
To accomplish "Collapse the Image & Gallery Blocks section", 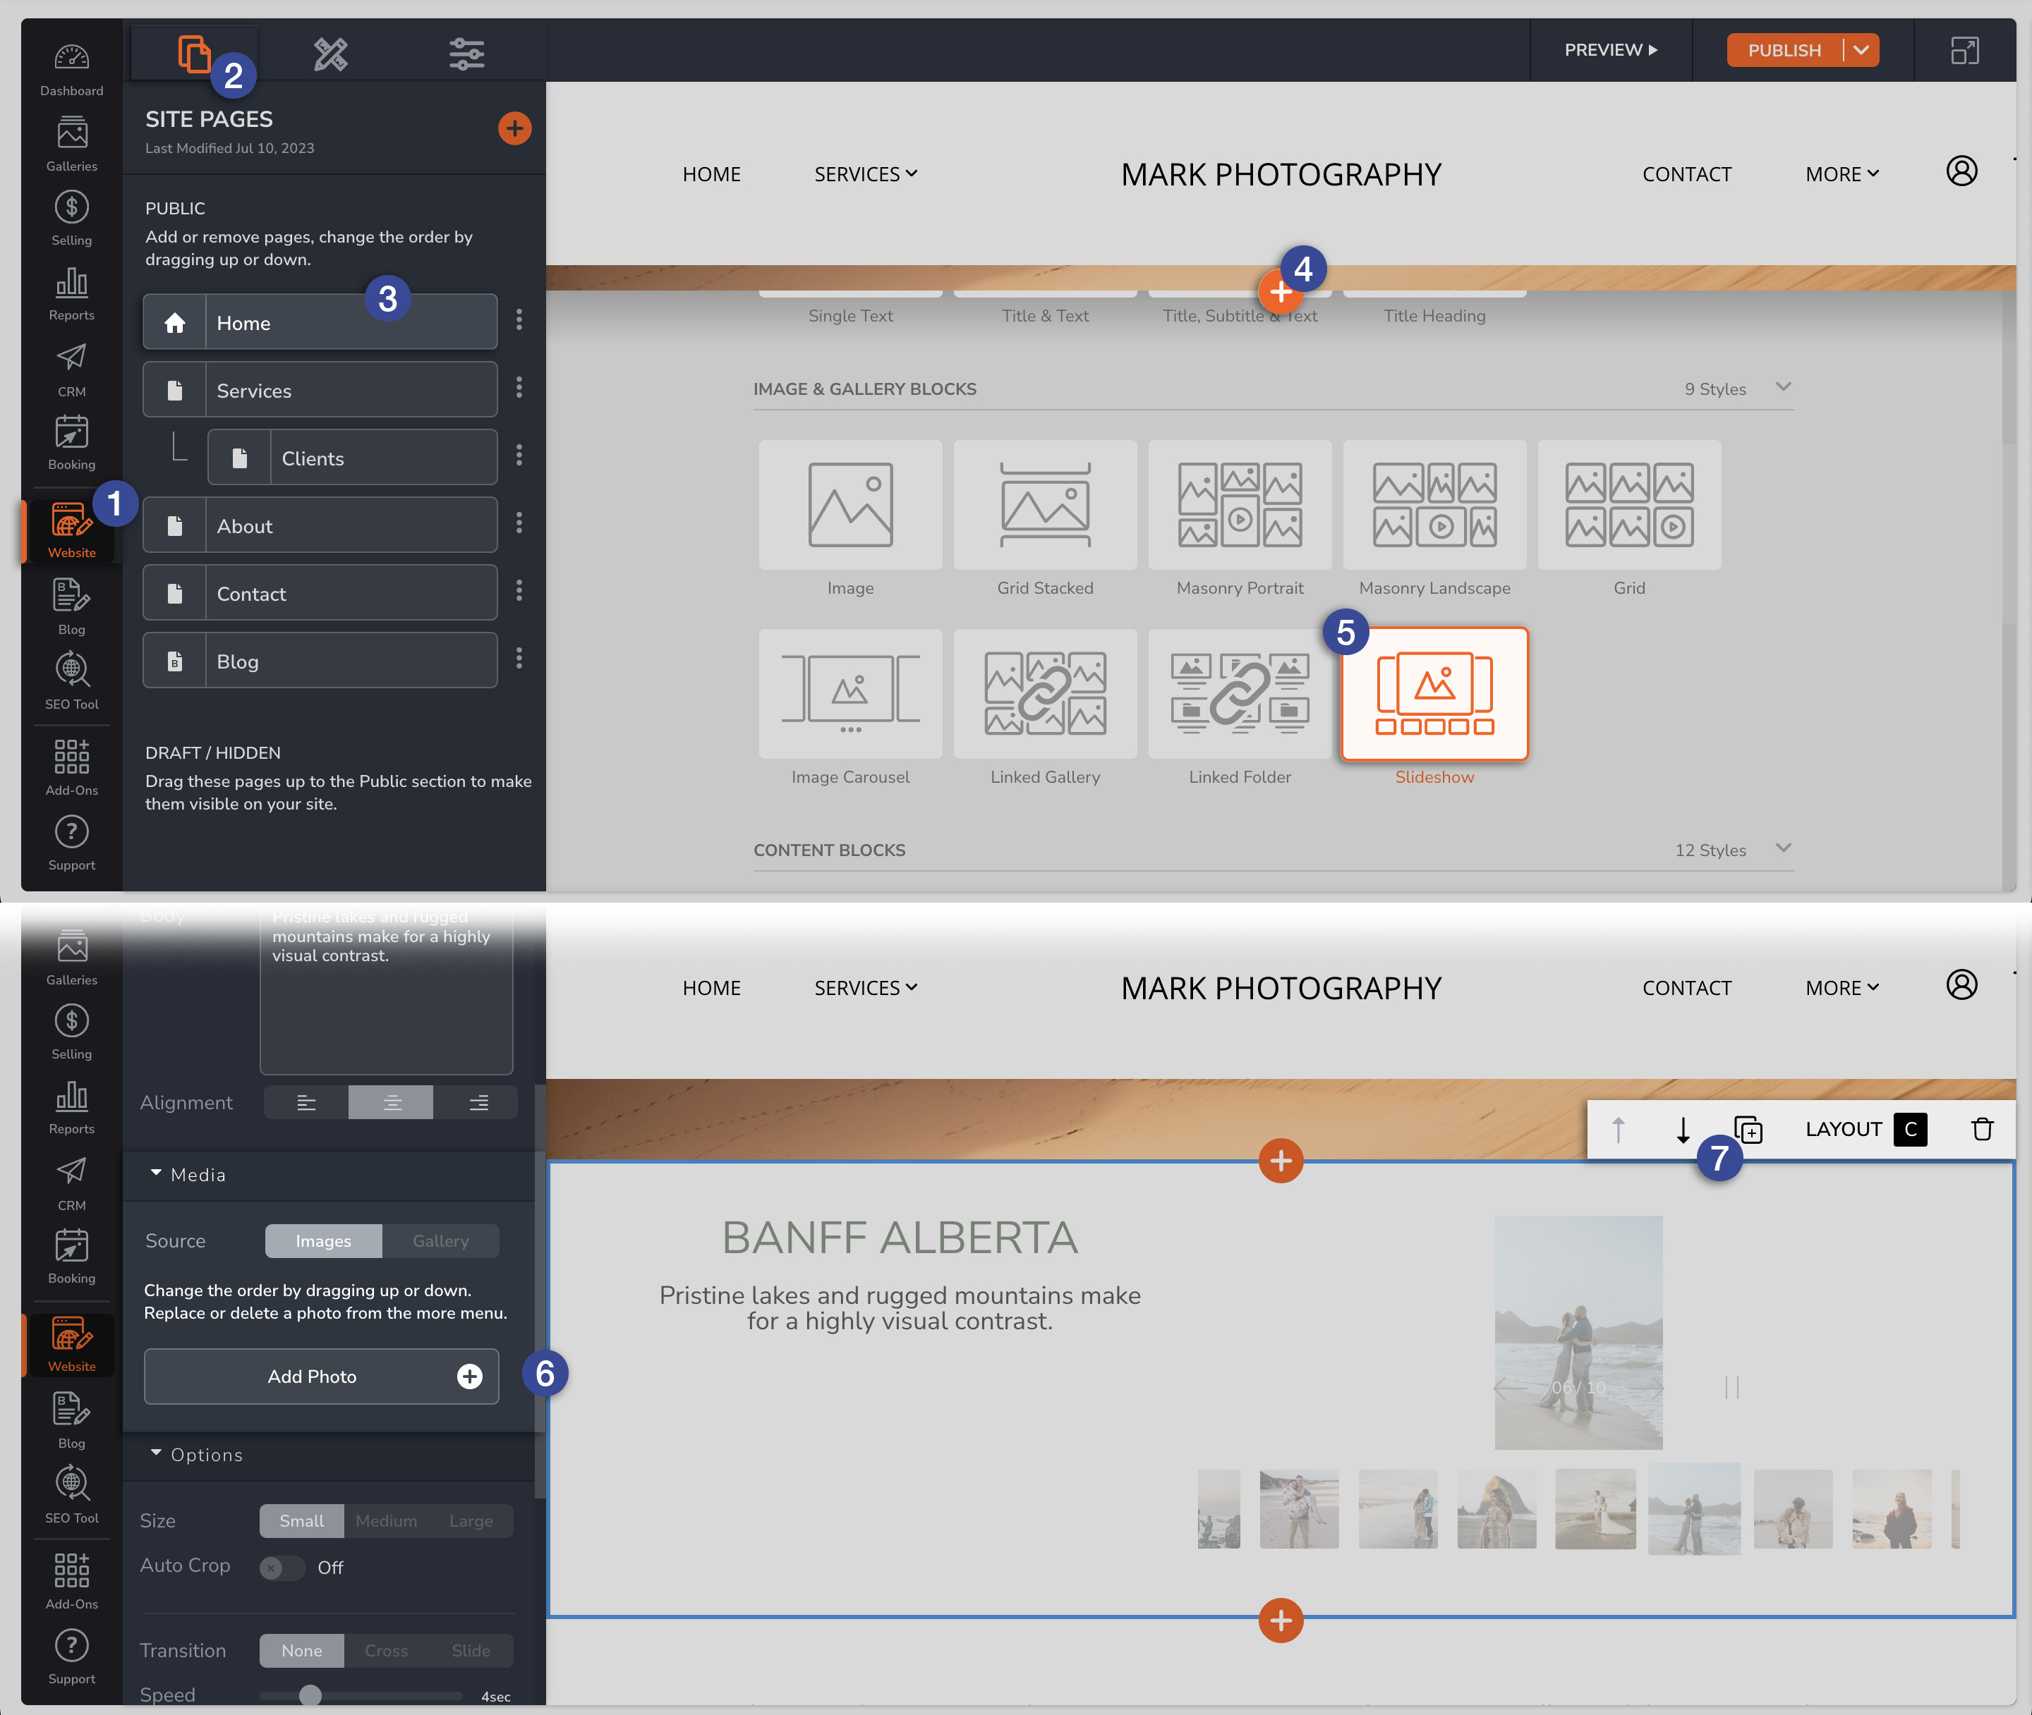I will click(x=1783, y=387).
